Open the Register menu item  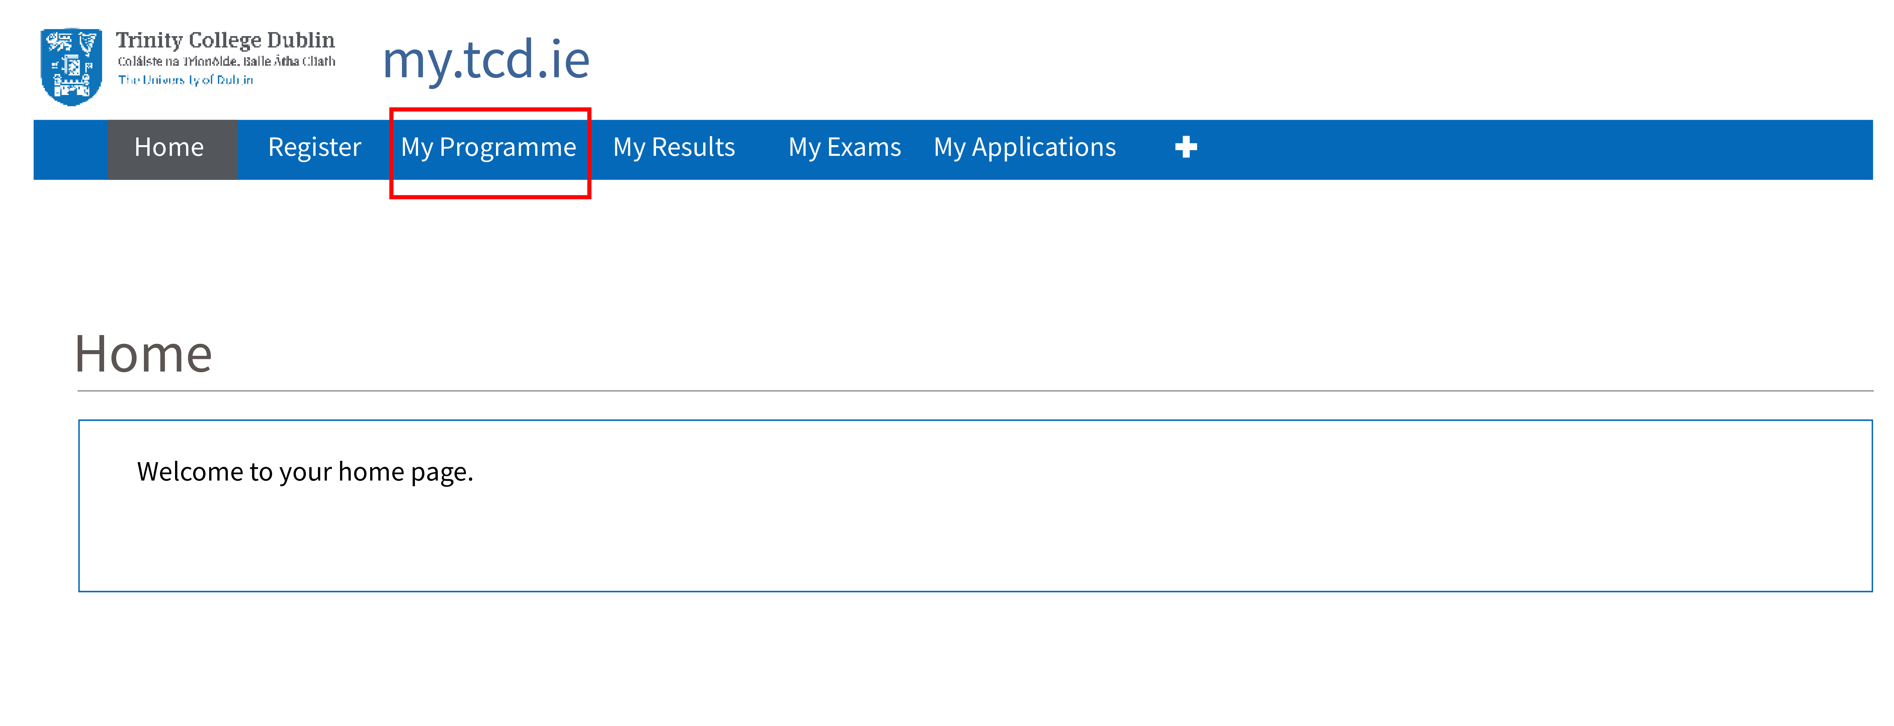tap(314, 148)
